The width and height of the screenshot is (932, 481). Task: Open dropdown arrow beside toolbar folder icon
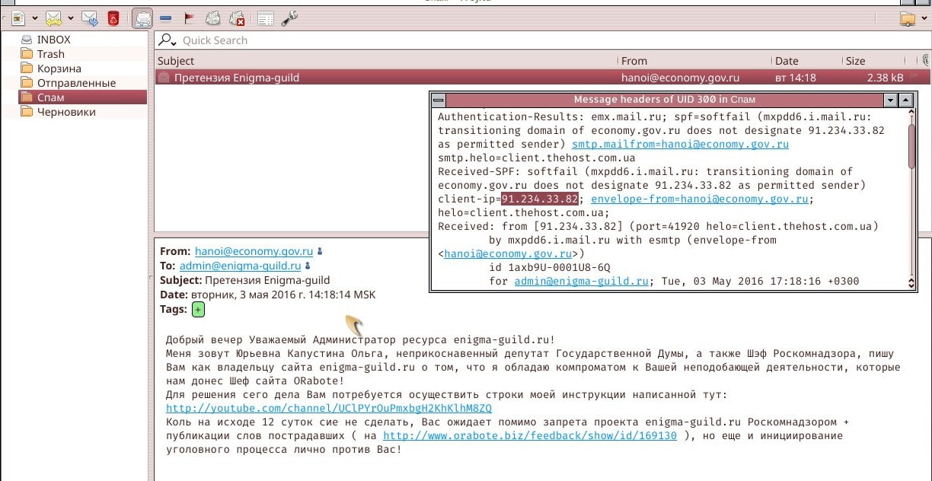[x=924, y=19]
